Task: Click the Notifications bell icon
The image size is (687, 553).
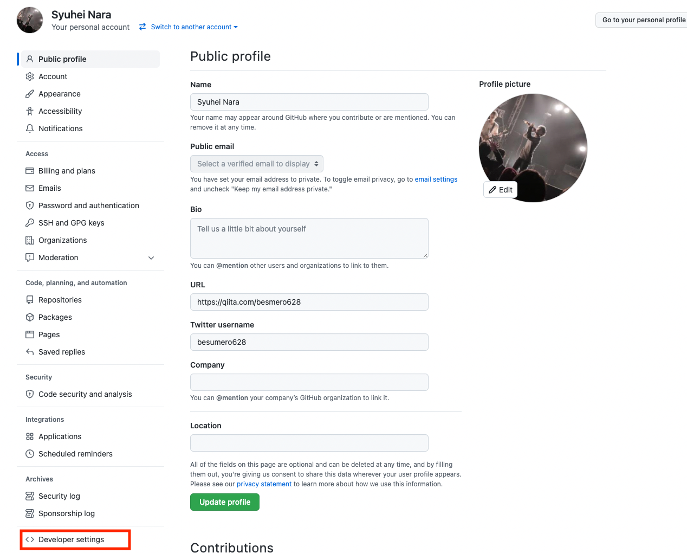Action: point(30,128)
